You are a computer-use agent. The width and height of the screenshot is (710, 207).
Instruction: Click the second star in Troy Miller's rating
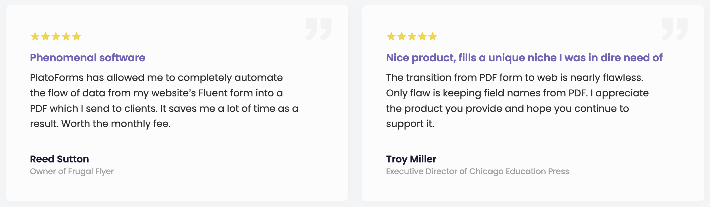click(x=402, y=37)
